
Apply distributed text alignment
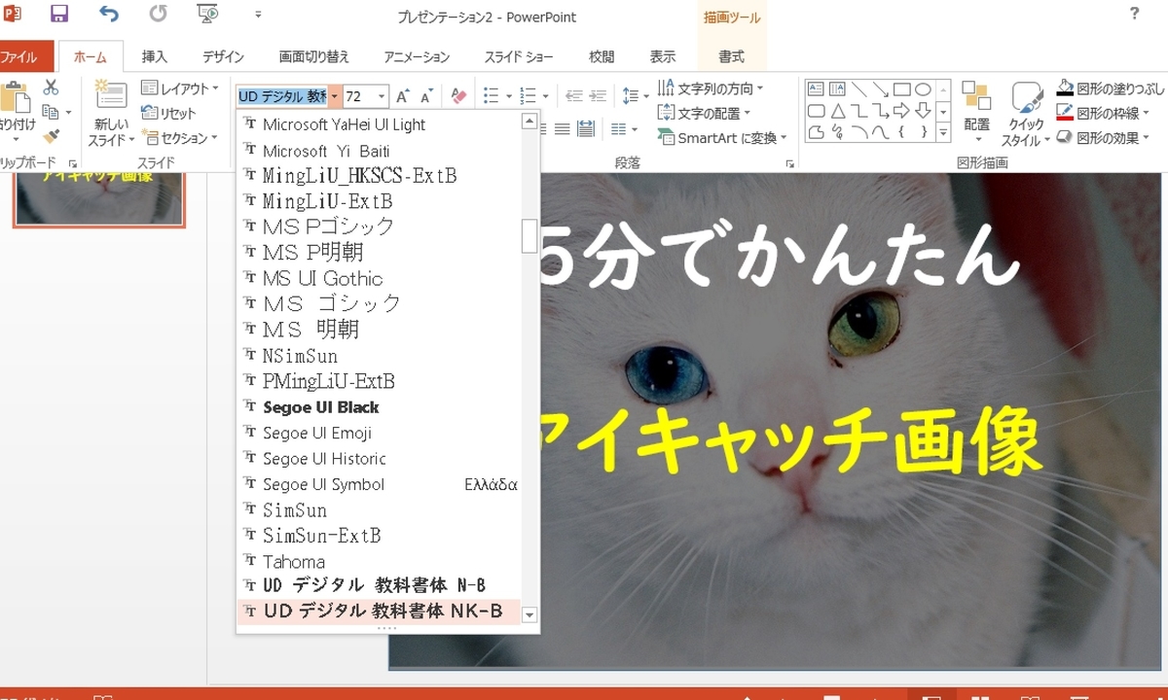coord(585,128)
